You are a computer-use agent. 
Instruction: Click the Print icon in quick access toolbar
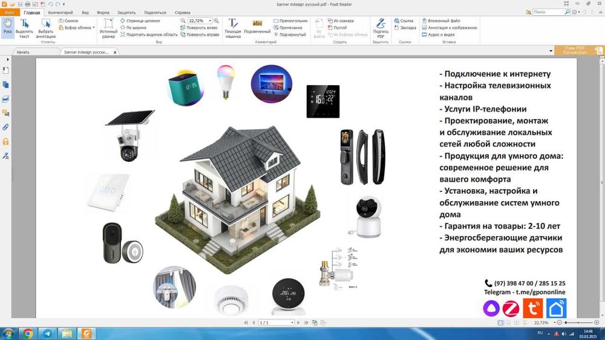[27, 4]
